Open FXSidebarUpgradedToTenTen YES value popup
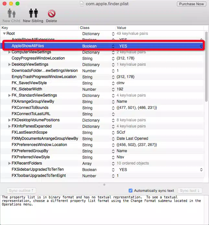The width and height of the screenshot is (209, 225). pos(201,170)
